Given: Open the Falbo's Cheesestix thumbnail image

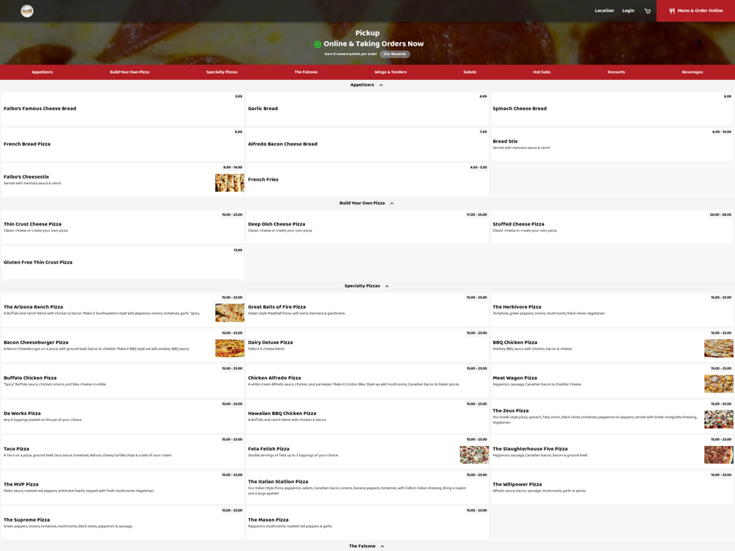Looking at the screenshot, I should coord(229,183).
